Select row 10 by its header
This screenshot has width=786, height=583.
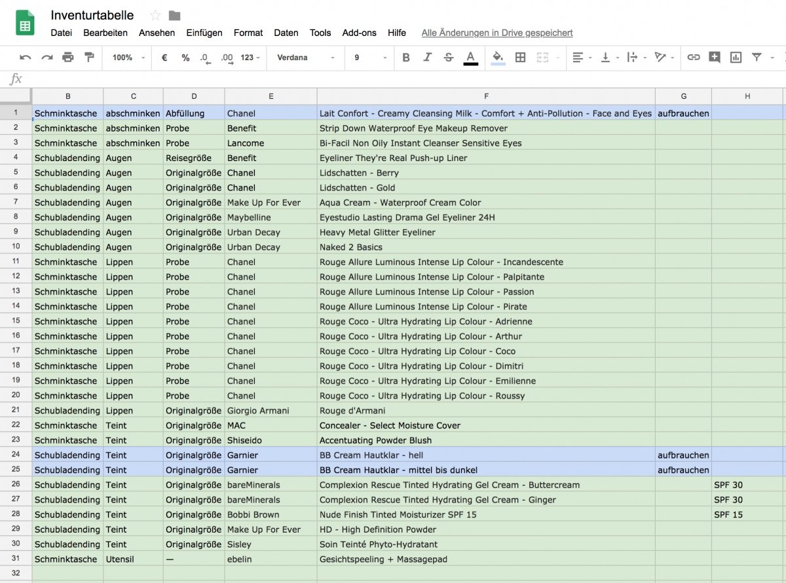(16, 247)
